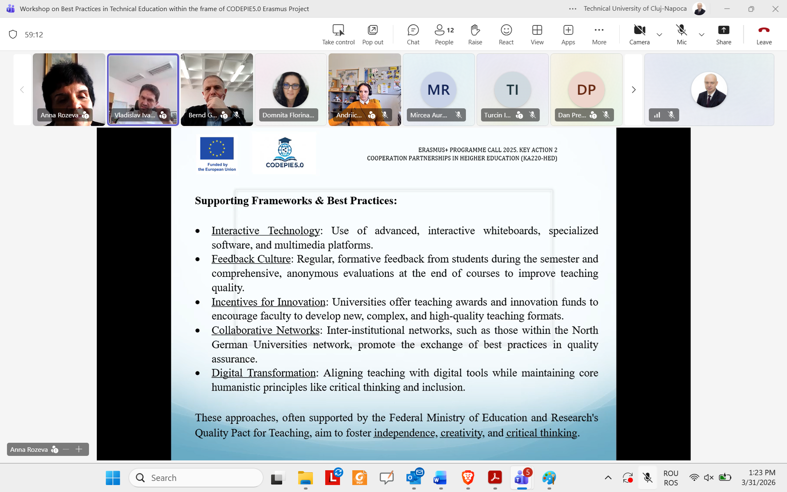Screen dimensions: 787x492
Task: Select Vladislav's video thumbnail
Action: 143,89
